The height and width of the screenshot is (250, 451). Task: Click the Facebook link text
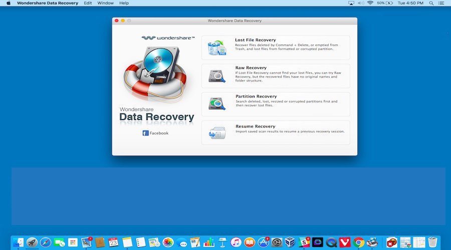(159, 133)
